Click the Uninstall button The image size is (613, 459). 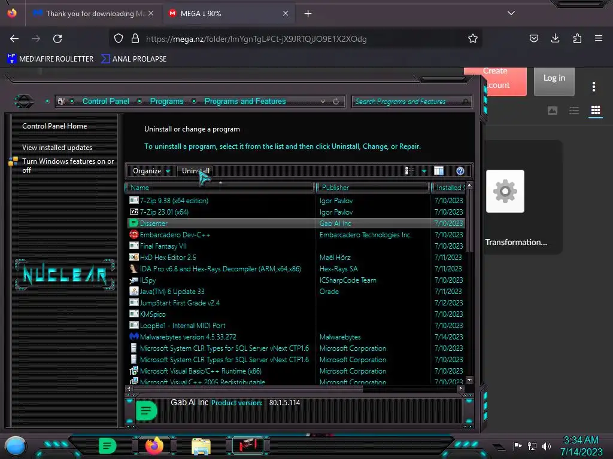(x=196, y=171)
